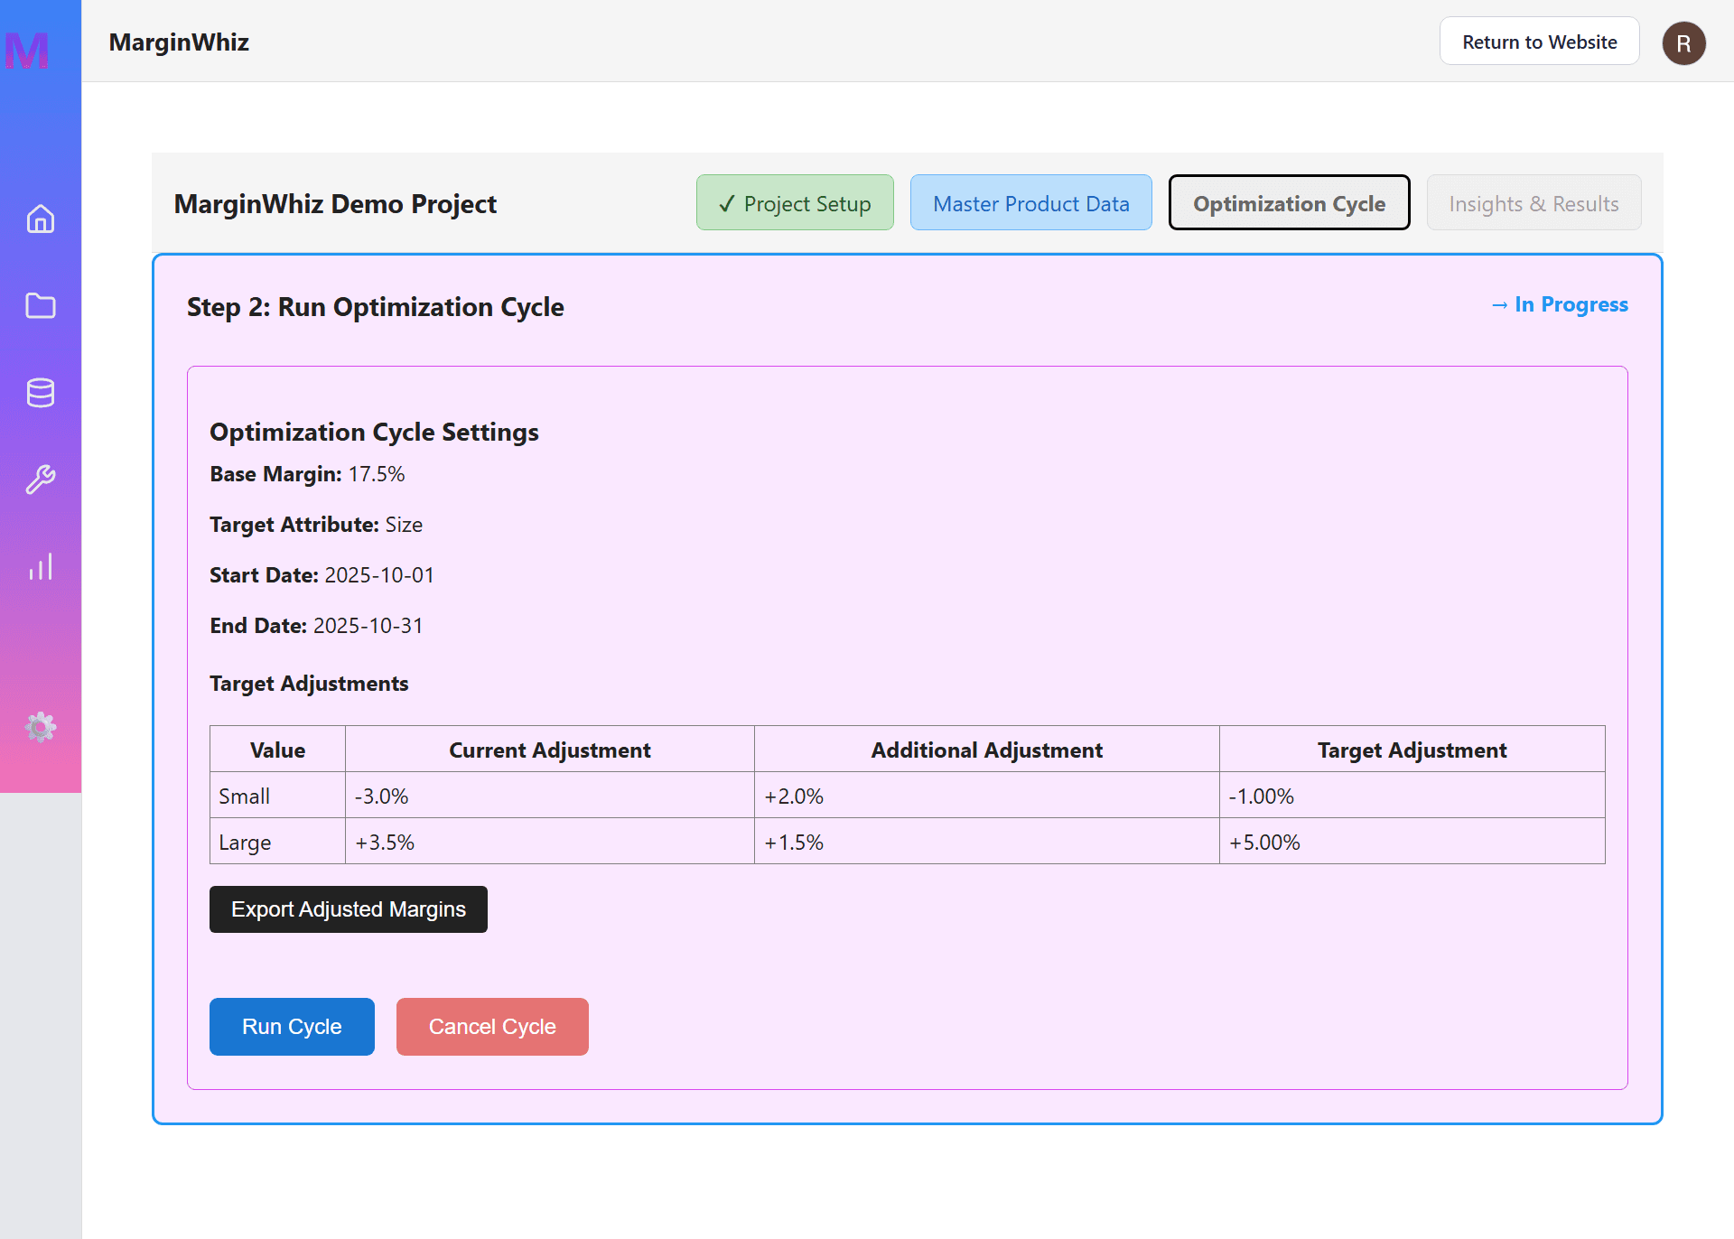Click the wrench tools icon
The image size is (1734, 1239).
pyautogui.click(x=41, y=480)
